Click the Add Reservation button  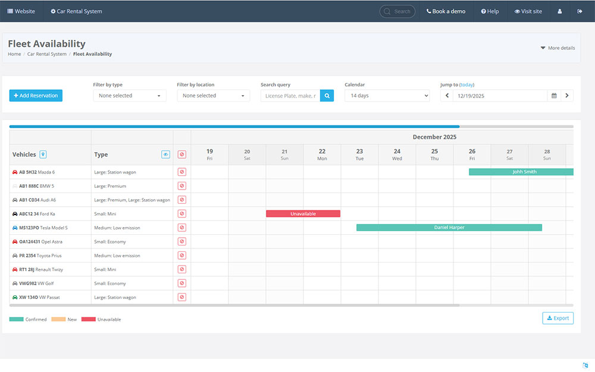[36, 96]
